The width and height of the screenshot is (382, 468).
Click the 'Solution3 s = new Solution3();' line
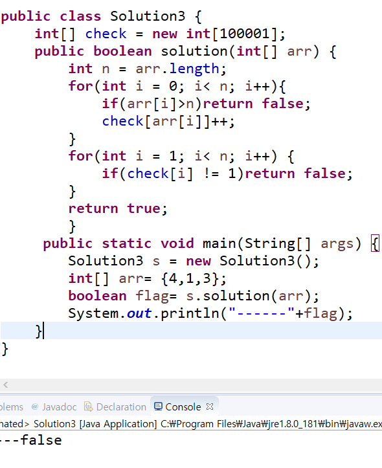194,261
